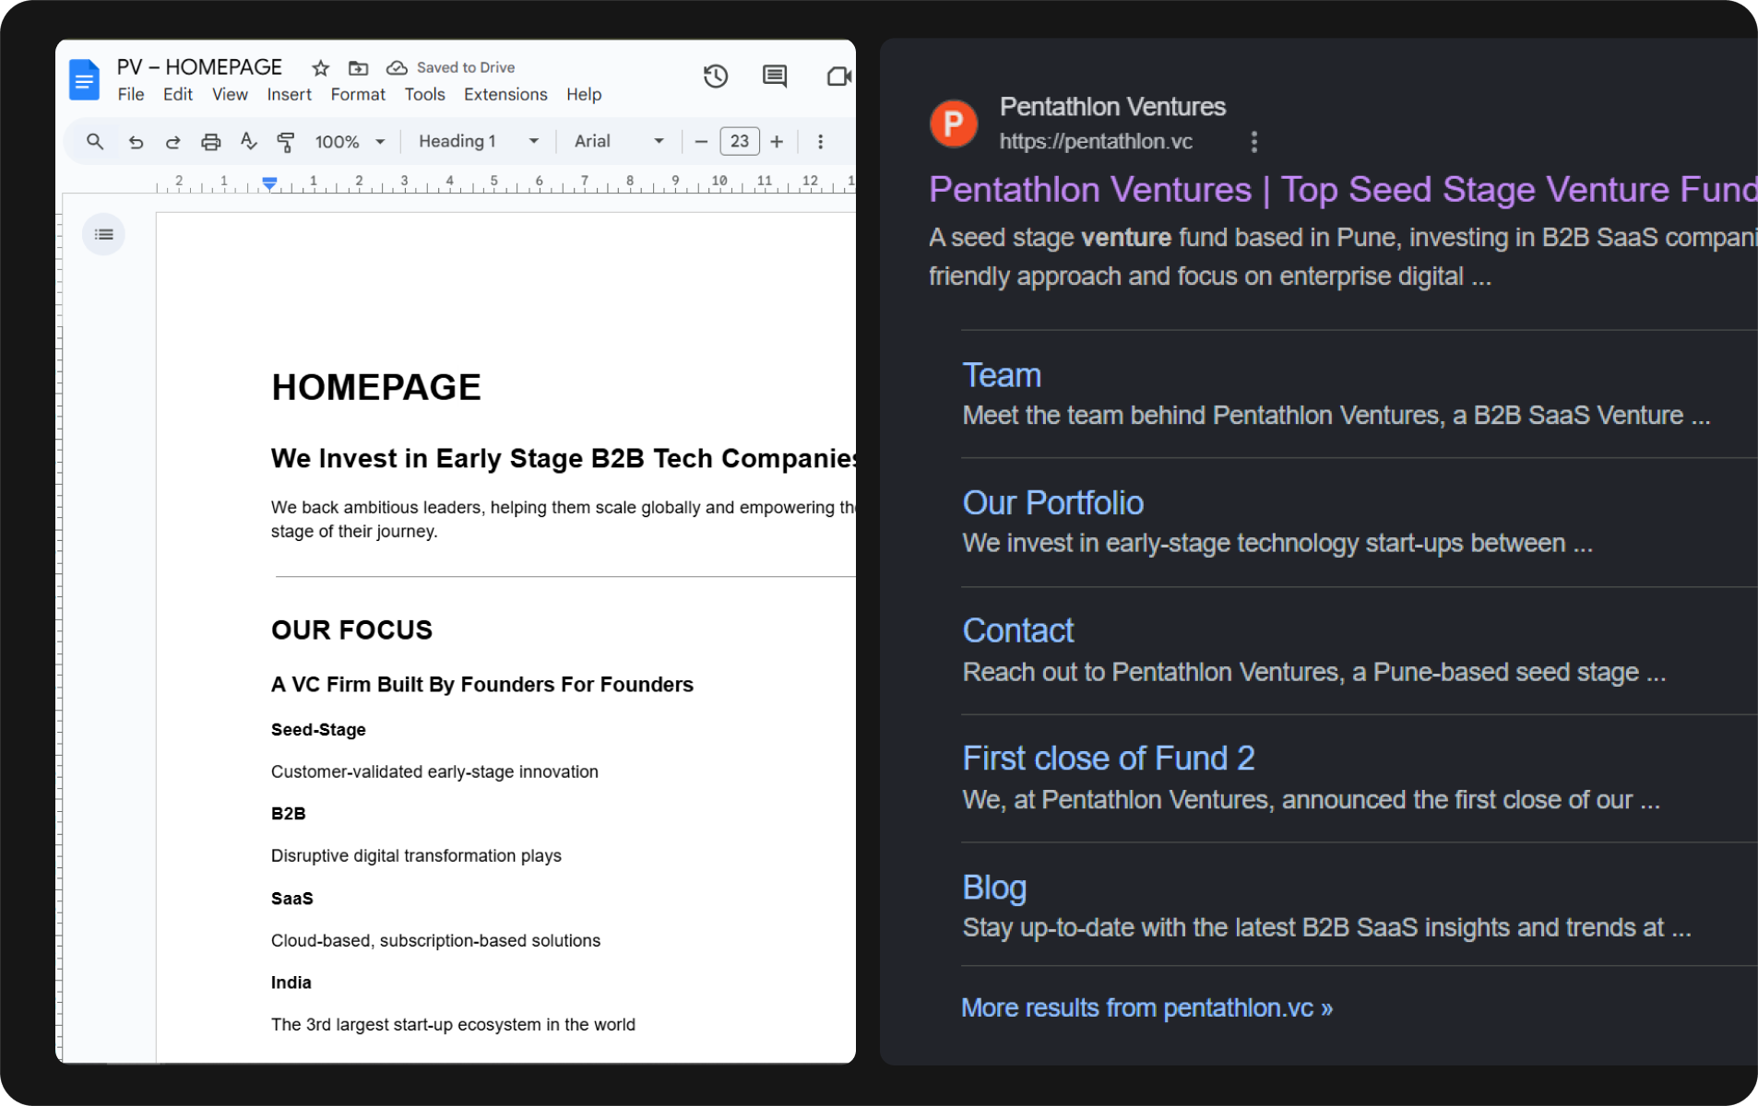Open the Arial font dropdown

point(619,142)
